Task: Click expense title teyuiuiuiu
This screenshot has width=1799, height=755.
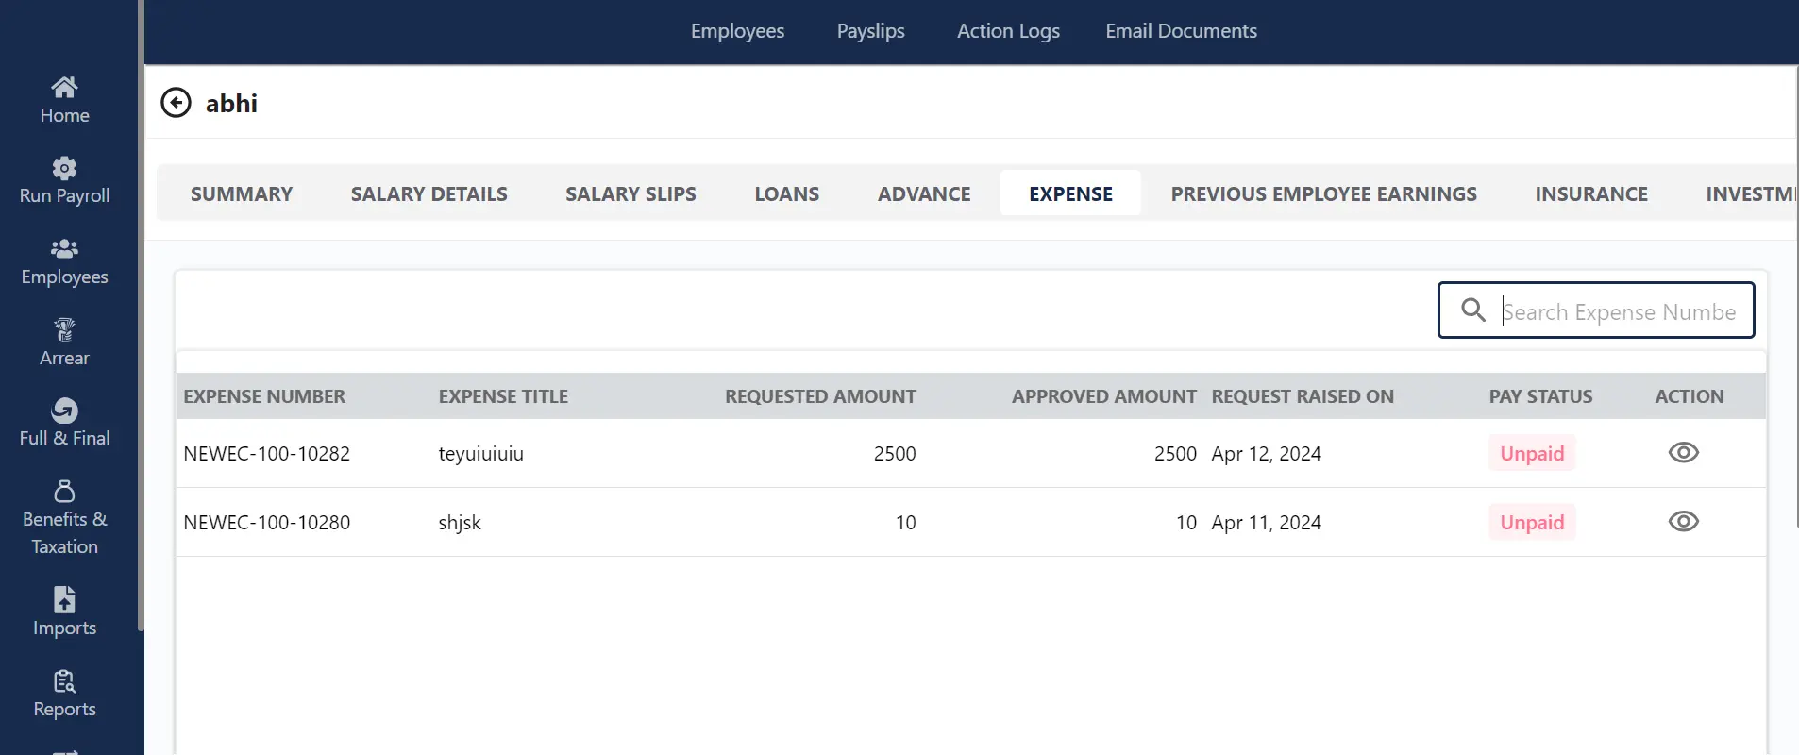Action: [480, 453]
